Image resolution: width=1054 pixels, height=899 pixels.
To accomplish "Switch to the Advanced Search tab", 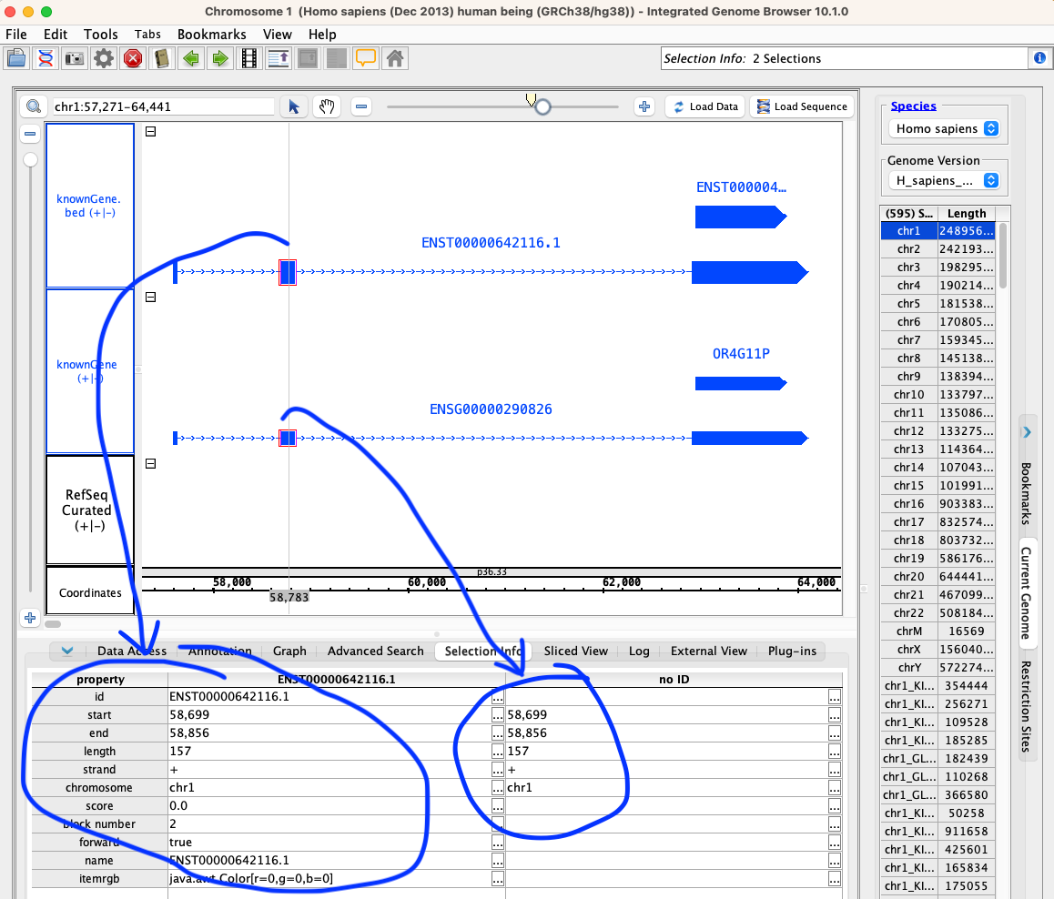I will pyautogui.click(x=375, y=651).
